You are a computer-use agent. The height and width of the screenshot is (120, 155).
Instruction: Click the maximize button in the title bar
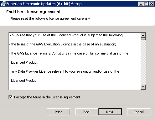[x=146, y=4]
